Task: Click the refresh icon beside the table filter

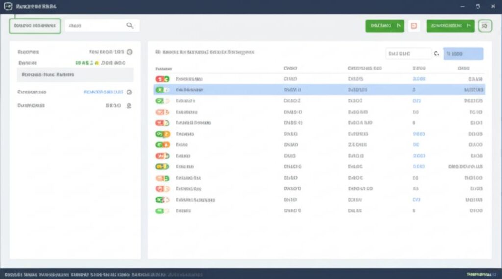Action: pyautogui.click(x=437, y=54)
